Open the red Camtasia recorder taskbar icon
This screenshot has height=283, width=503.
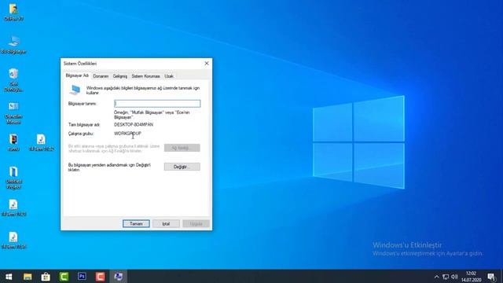[100, 277]
